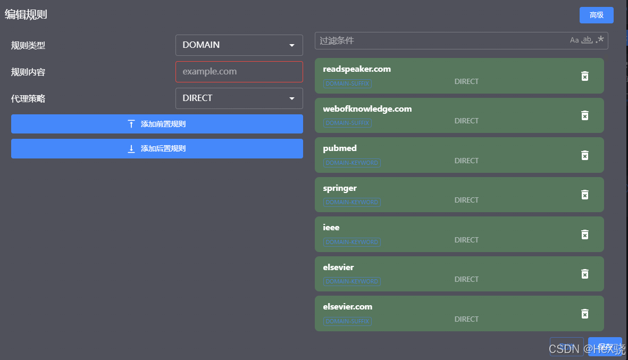This screenshot has height=360, width=628.
Task: Open the 规则类型 DOMAIN dropdown
Action: (239, 45)
